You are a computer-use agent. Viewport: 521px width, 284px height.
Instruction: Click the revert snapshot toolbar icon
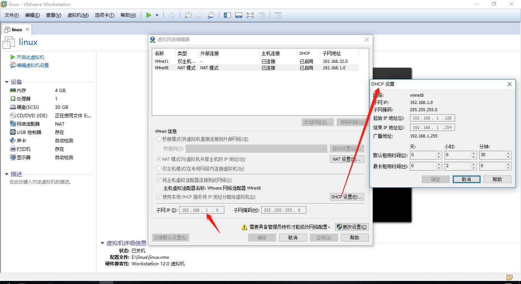tap(199, 15)
